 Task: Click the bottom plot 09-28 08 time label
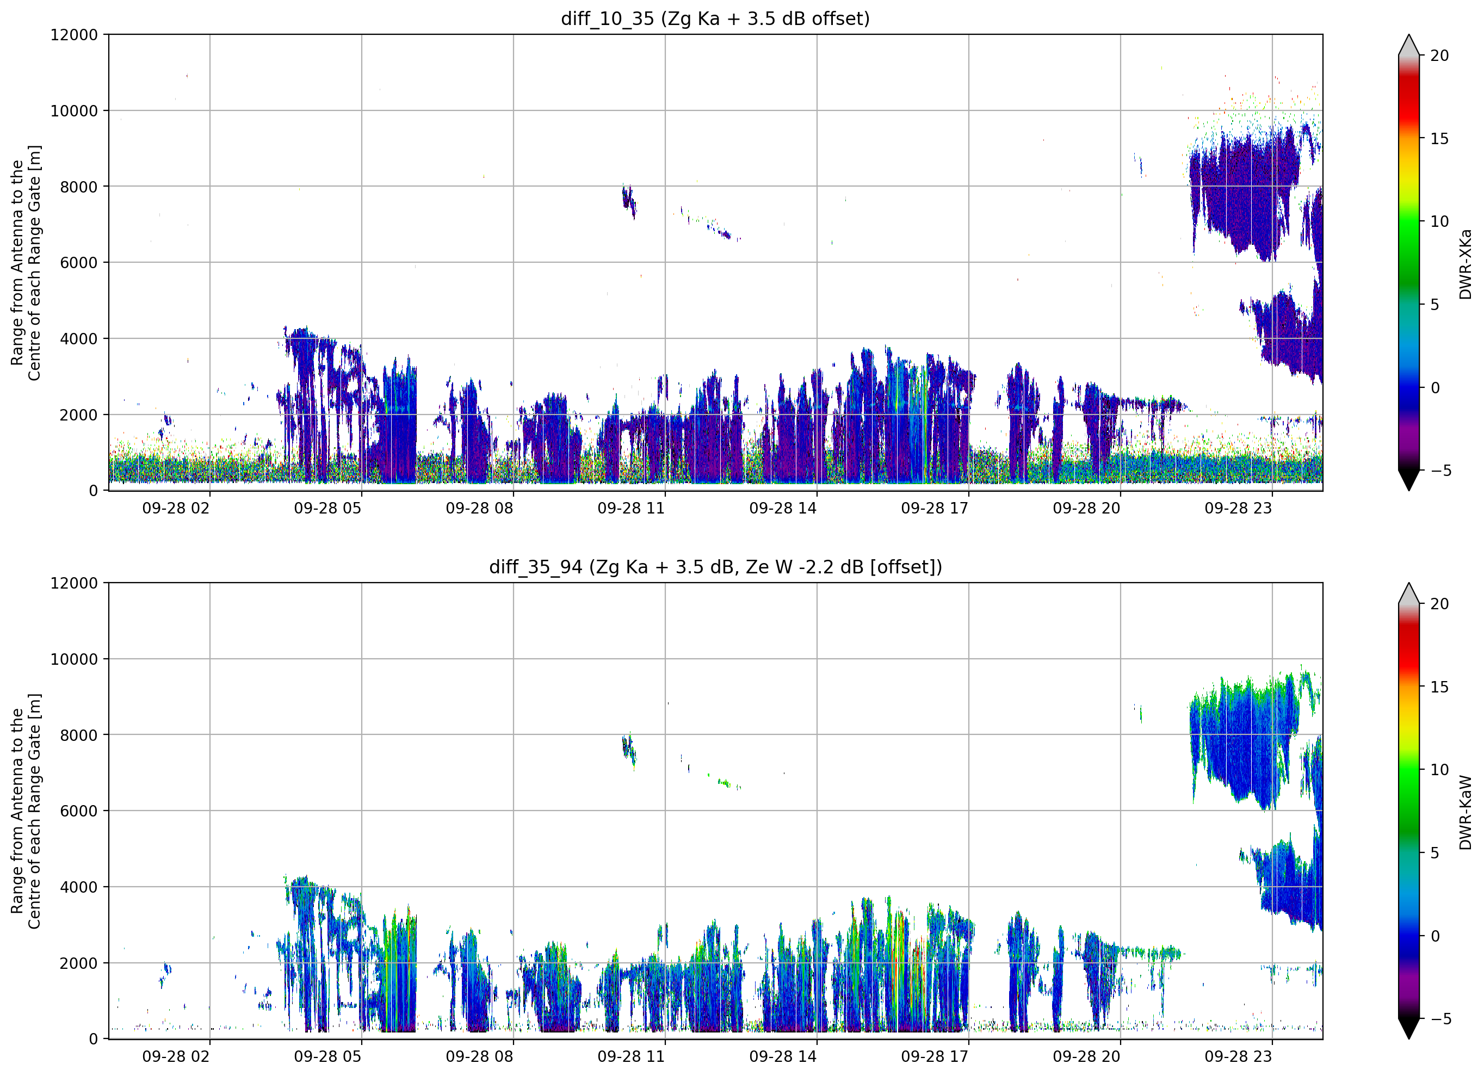tap(480, 1057)
